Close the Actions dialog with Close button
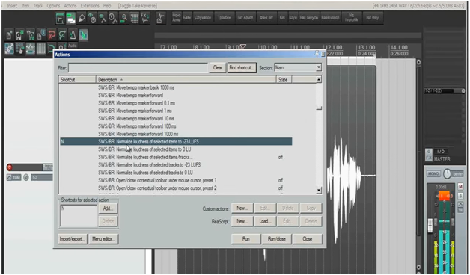Viewport: 470px width, 275px height. pos(308,239)
